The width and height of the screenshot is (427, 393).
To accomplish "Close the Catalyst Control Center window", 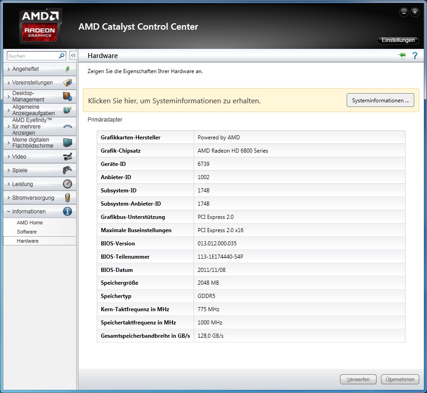I will tap(415, 12).
